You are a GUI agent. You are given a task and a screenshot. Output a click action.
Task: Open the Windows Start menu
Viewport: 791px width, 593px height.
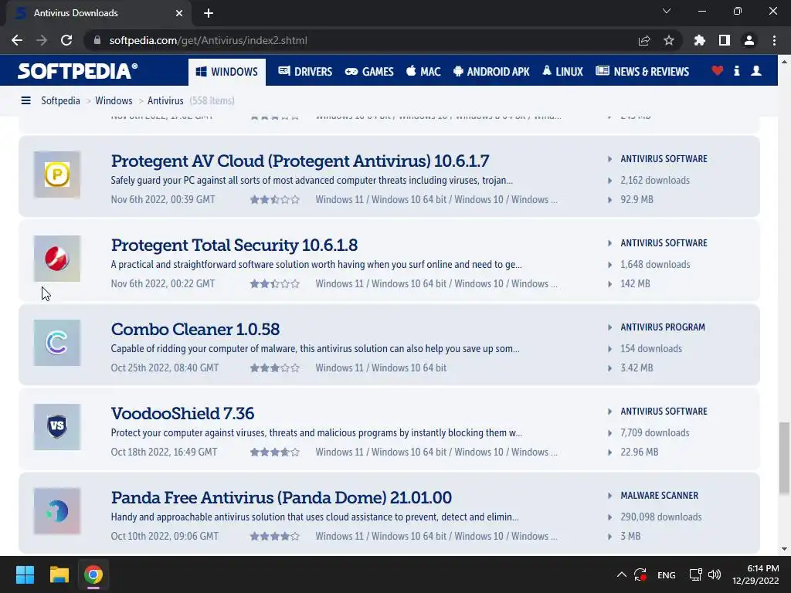pos(25,574)
